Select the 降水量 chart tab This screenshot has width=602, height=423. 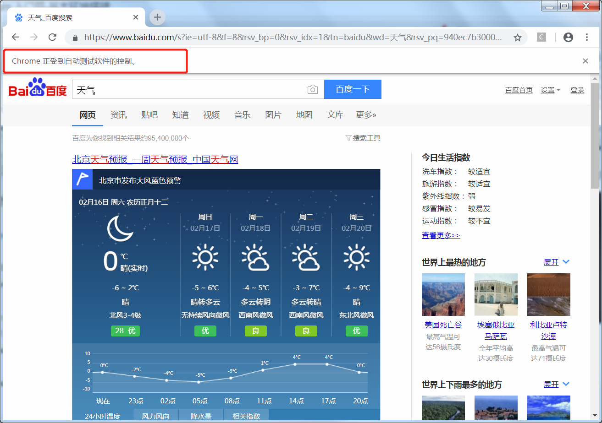pos(201,416)
